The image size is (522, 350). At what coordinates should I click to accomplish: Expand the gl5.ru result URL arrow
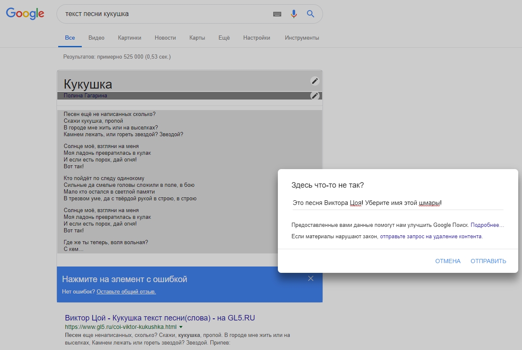point(181,327)
